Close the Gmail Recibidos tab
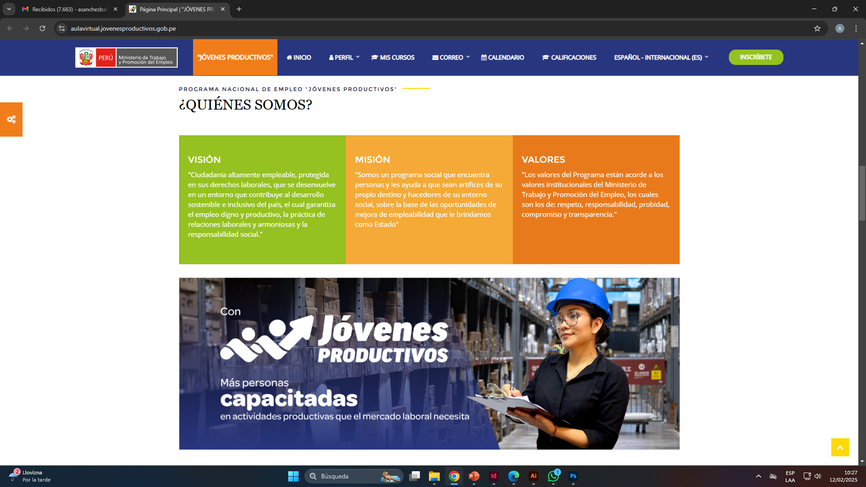The width and height of the screenshot is (866, 487). click(115, 9)
